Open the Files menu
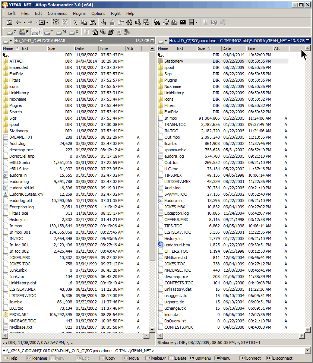This screenshot has height=363, width=313. (x=25, y=13)
